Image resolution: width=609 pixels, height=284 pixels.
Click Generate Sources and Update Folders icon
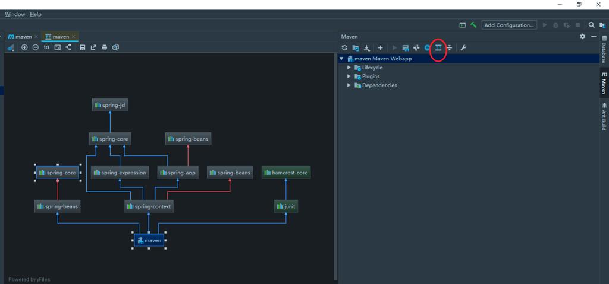pyautogui.click(x=356, y=47)
